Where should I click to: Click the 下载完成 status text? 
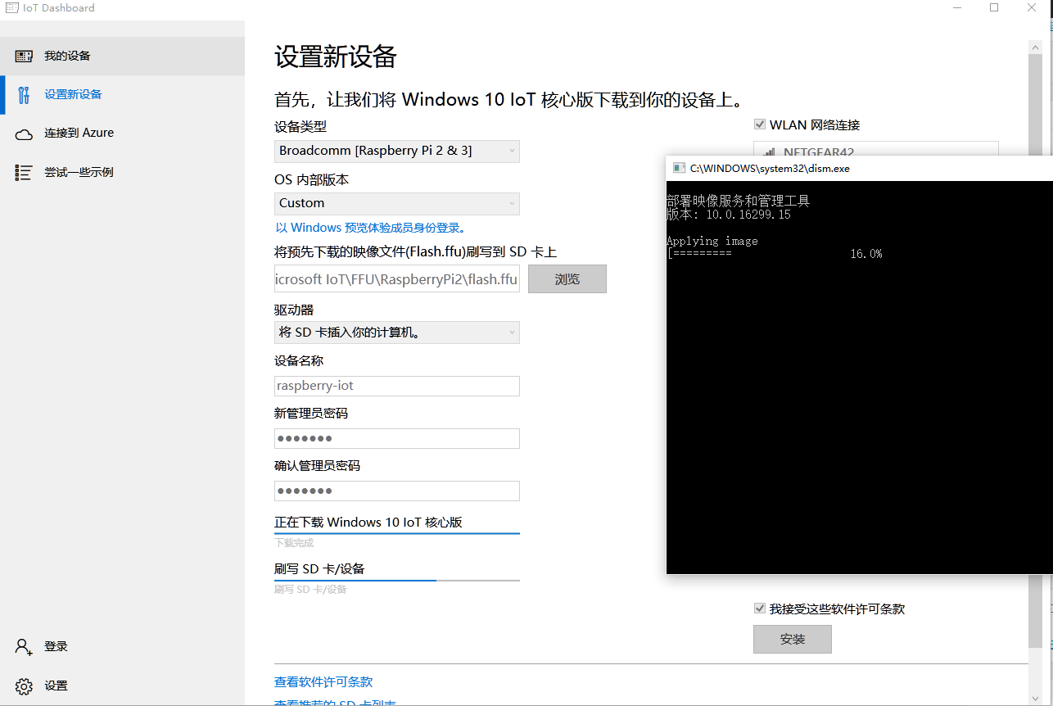[x=294, y=543]
